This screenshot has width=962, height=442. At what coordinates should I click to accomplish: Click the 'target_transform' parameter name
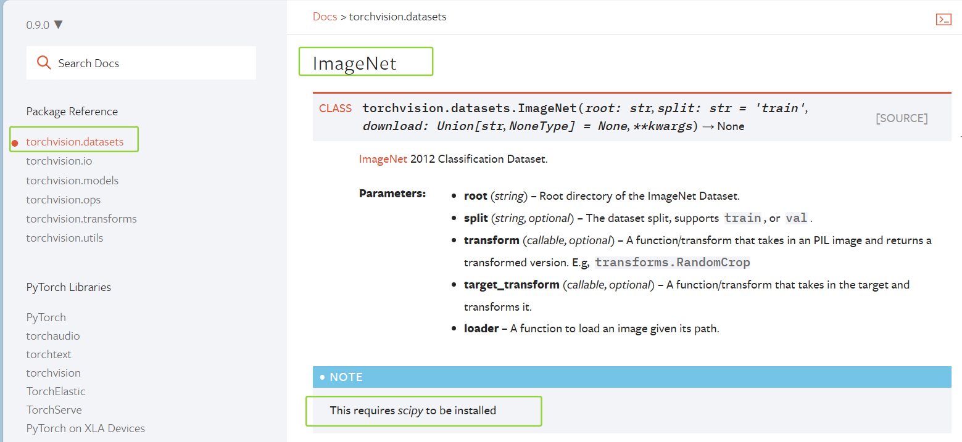512,285
